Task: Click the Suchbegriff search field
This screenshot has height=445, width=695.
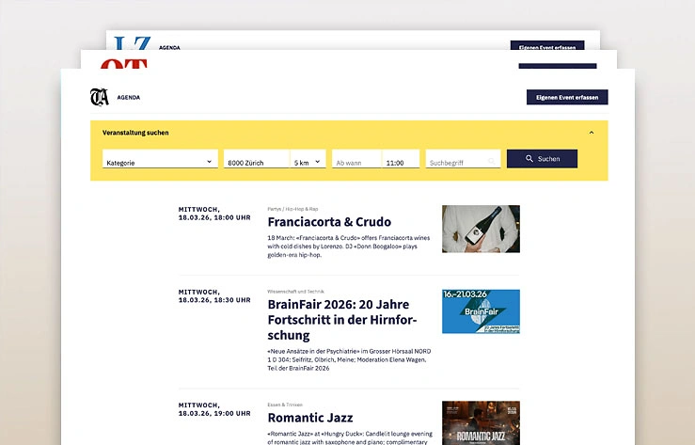Action: point(456,162)
